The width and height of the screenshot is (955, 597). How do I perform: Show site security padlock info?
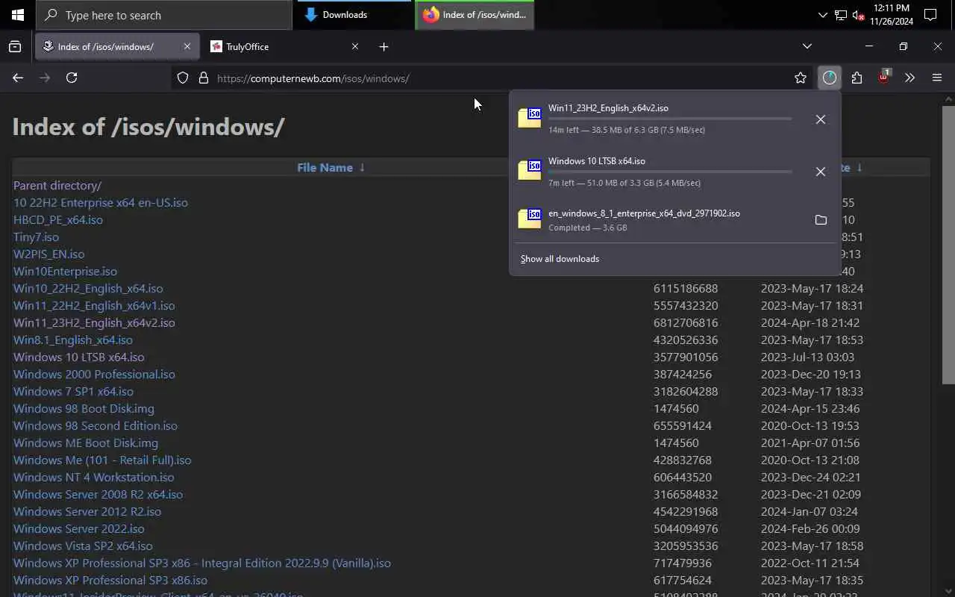pyautogui.click(x=203, y=78)
